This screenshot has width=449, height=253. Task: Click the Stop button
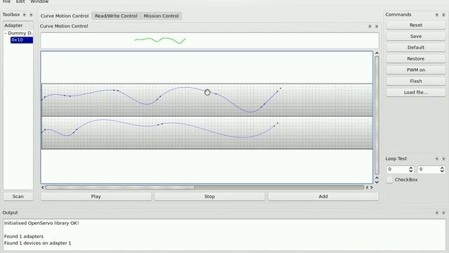coord(210,197)
